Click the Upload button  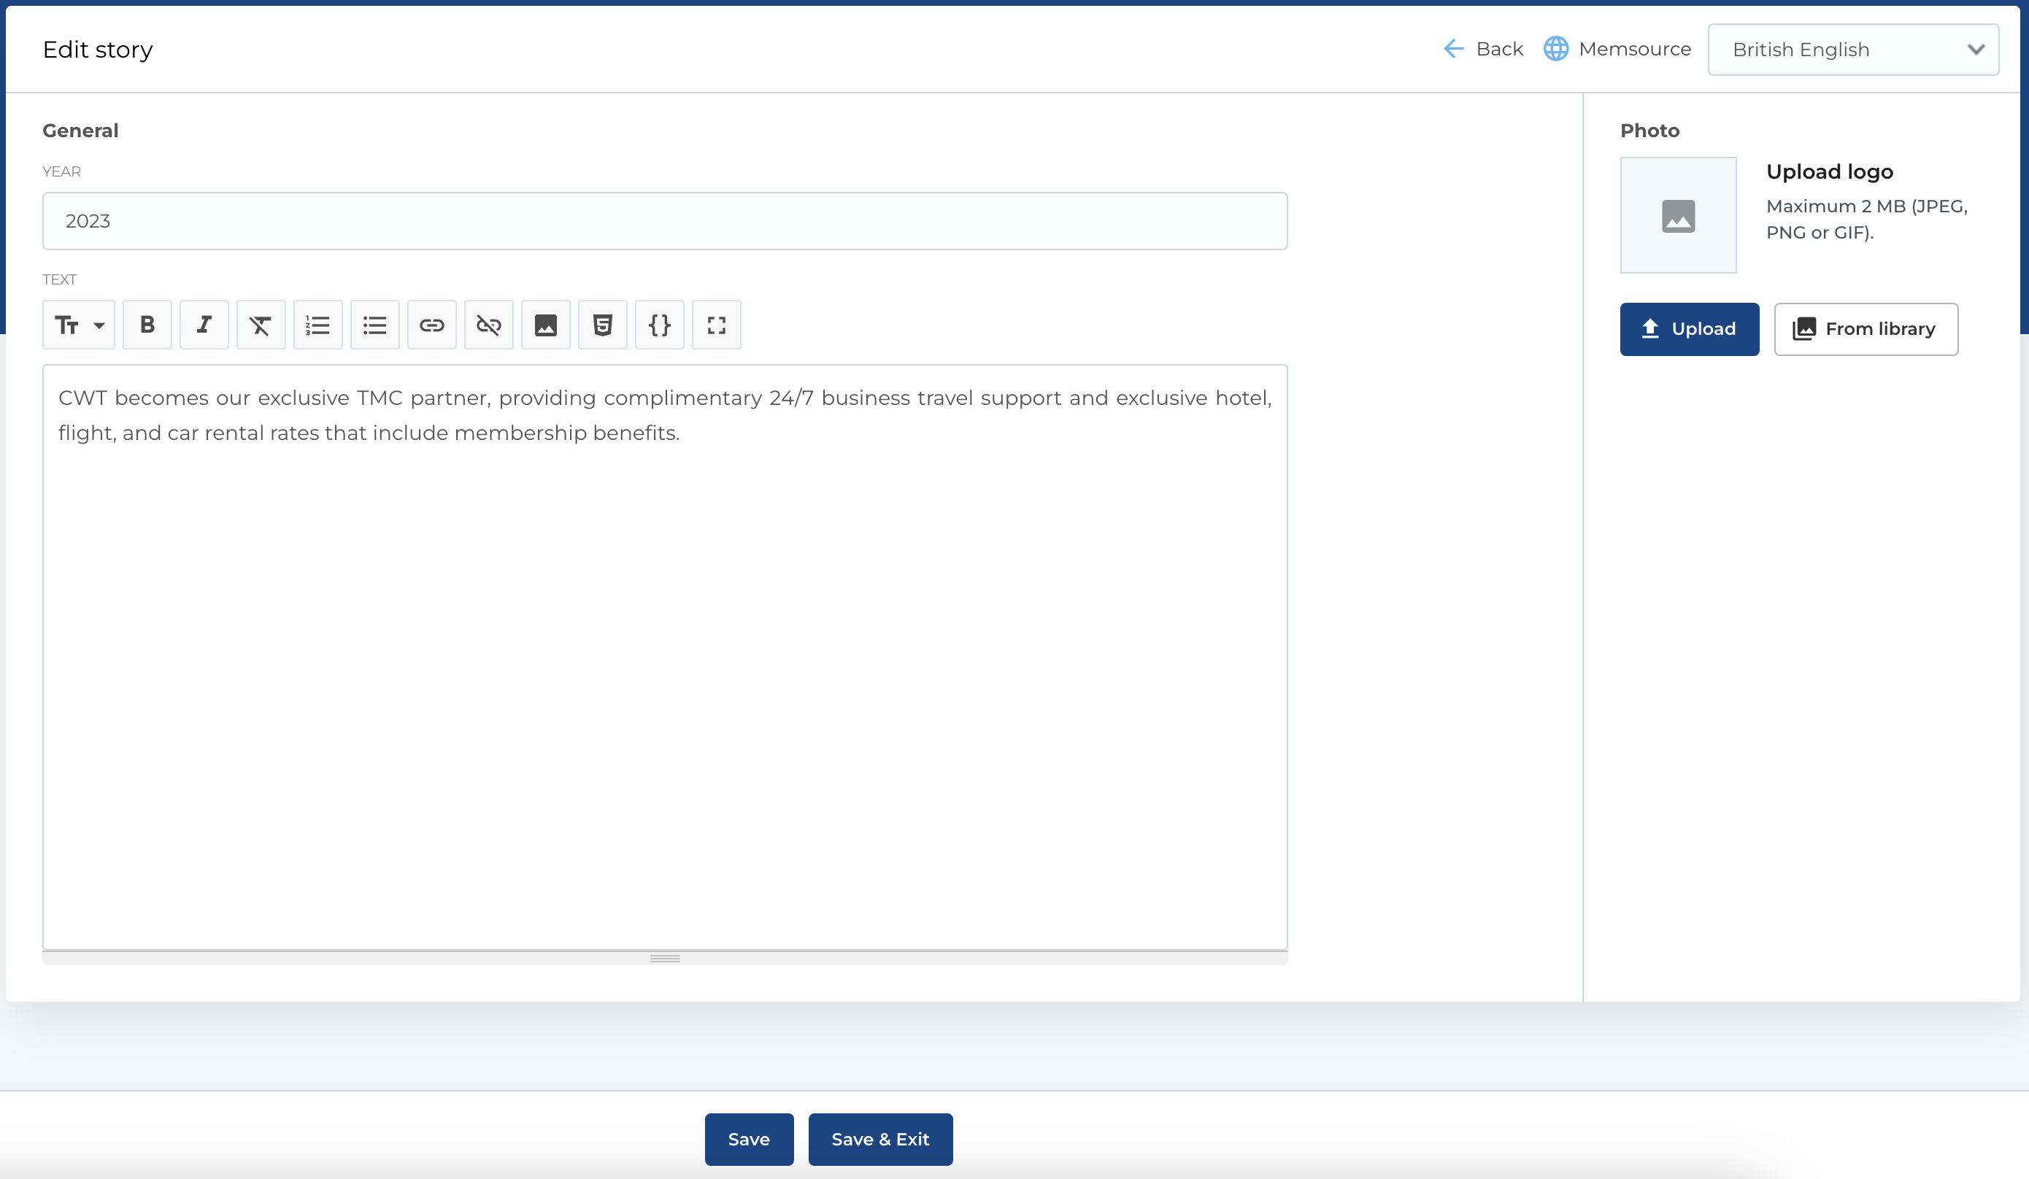pos(1688,329)
